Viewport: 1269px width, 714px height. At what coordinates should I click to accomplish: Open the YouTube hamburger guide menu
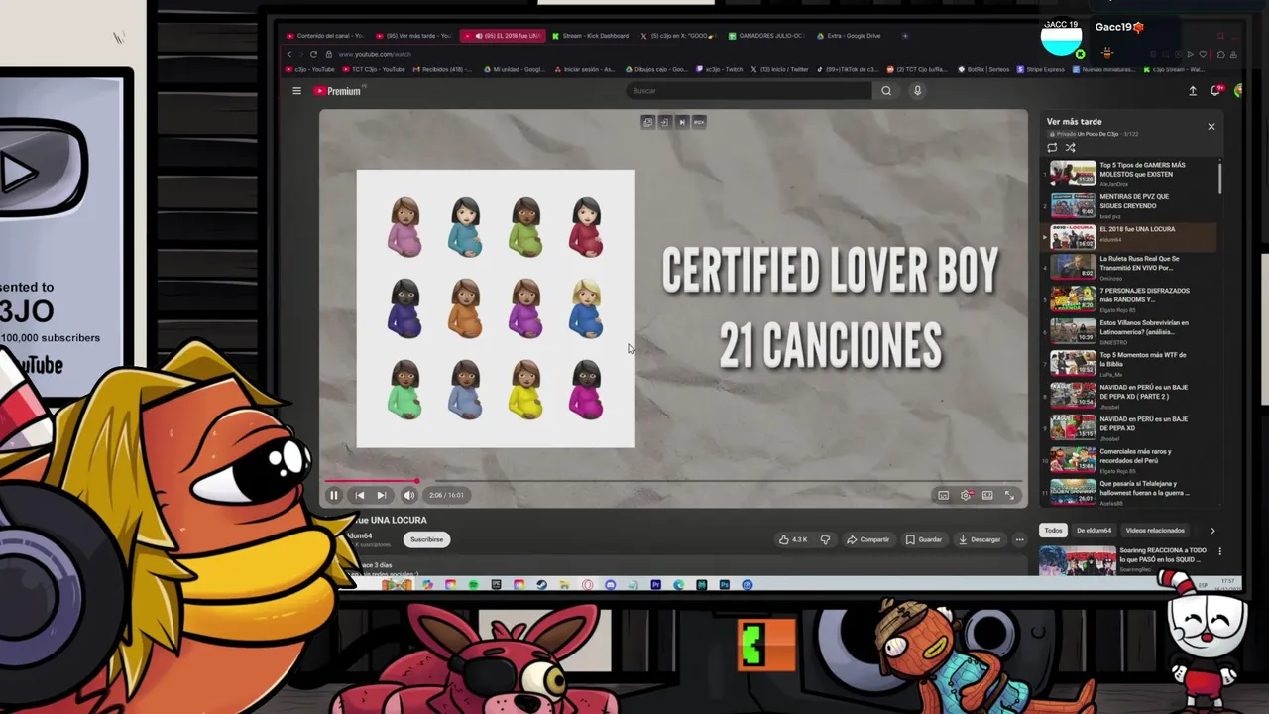click(x=296, y=91)
